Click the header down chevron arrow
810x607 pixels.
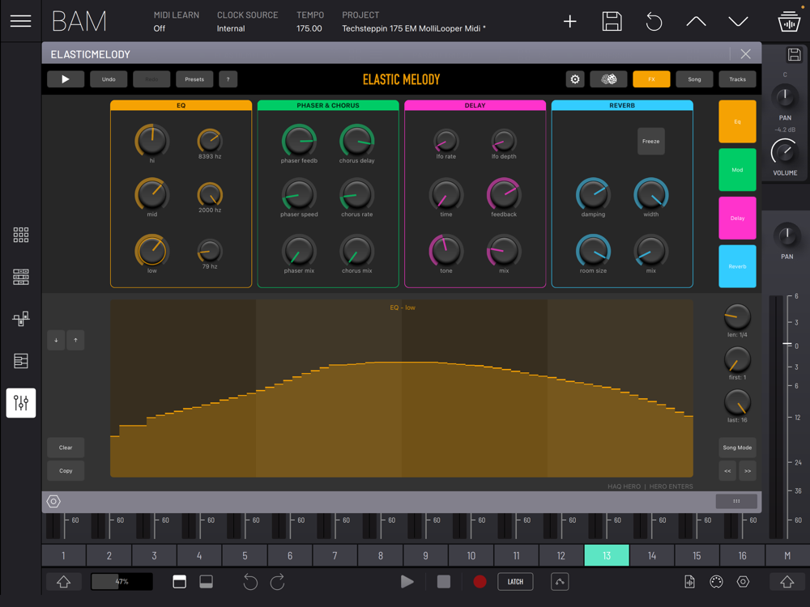(x=738, y=22)
